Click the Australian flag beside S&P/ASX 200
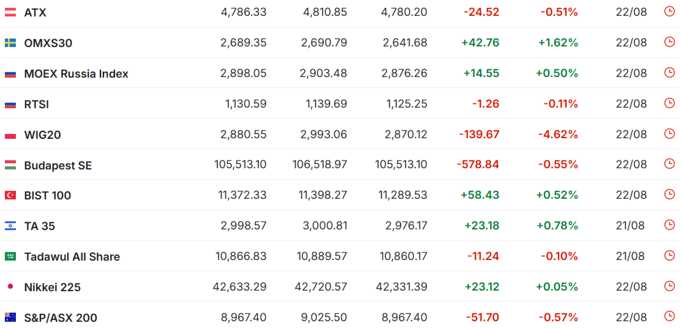 (10, 318)
